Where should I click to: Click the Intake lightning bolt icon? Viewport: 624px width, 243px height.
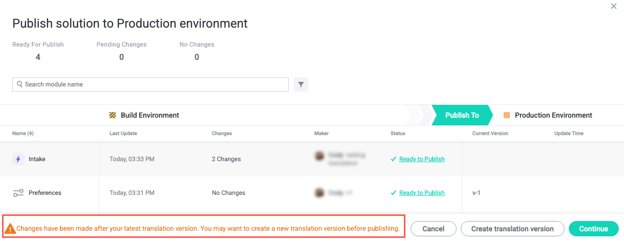[18, 159]
